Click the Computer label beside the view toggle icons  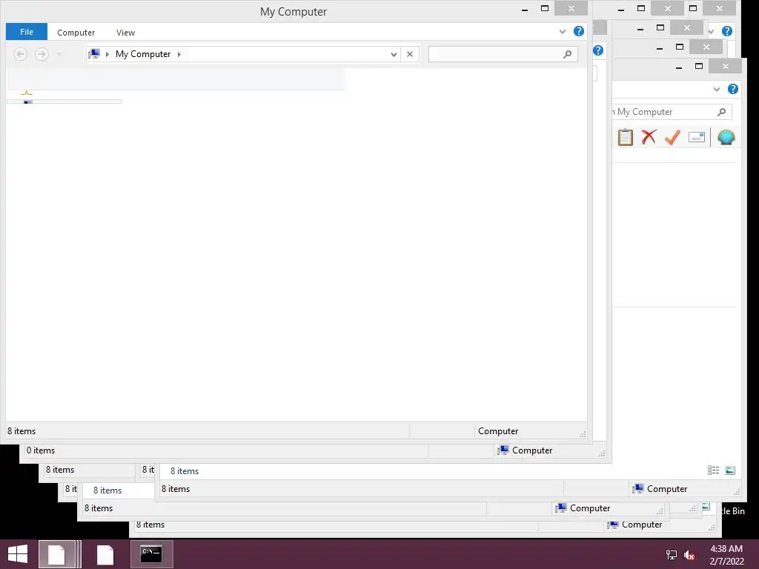click(667, 489)
